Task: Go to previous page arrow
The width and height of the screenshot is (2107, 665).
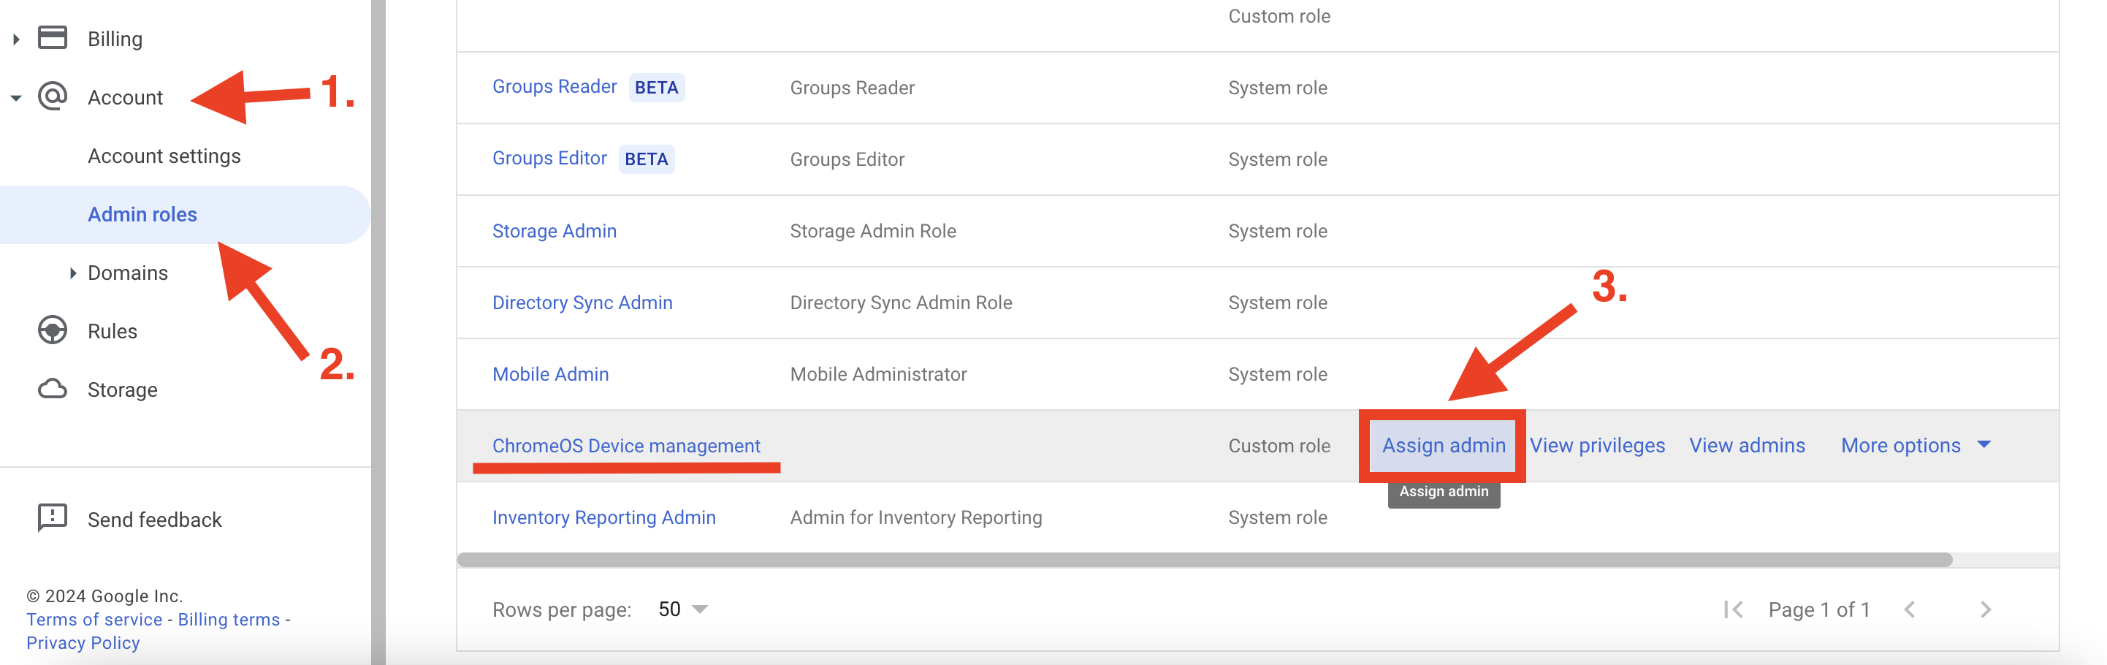Action: coord(1910,609)
